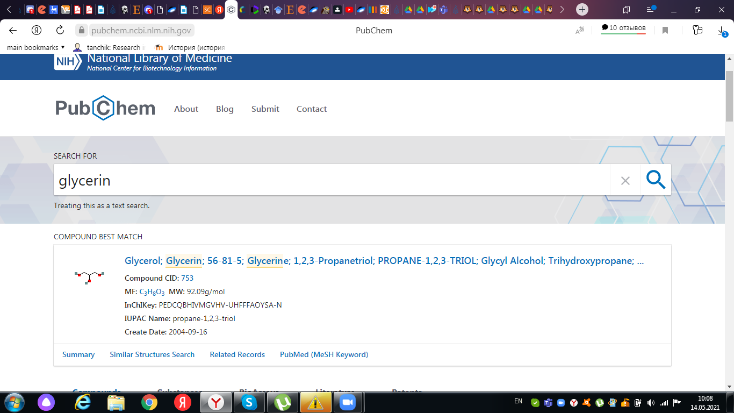Click the Create Date 2004-09-16
Screen dimensions: 734x413
188,332
